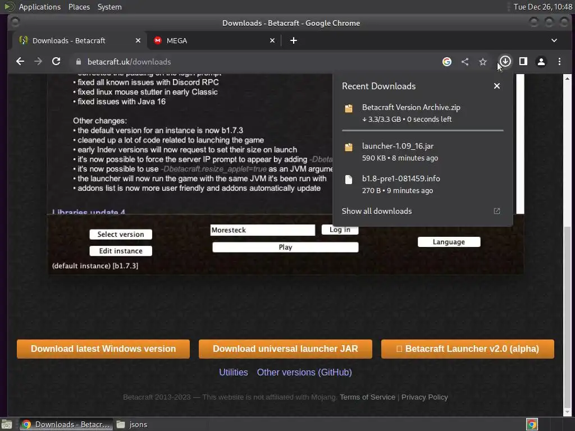
Task: Click the Libraries update 4 heading
Action: [x=88, y=212]
